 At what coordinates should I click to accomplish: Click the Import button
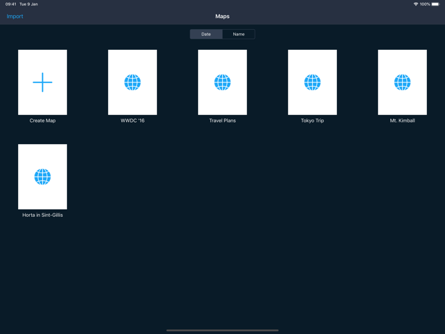[15, 16]
